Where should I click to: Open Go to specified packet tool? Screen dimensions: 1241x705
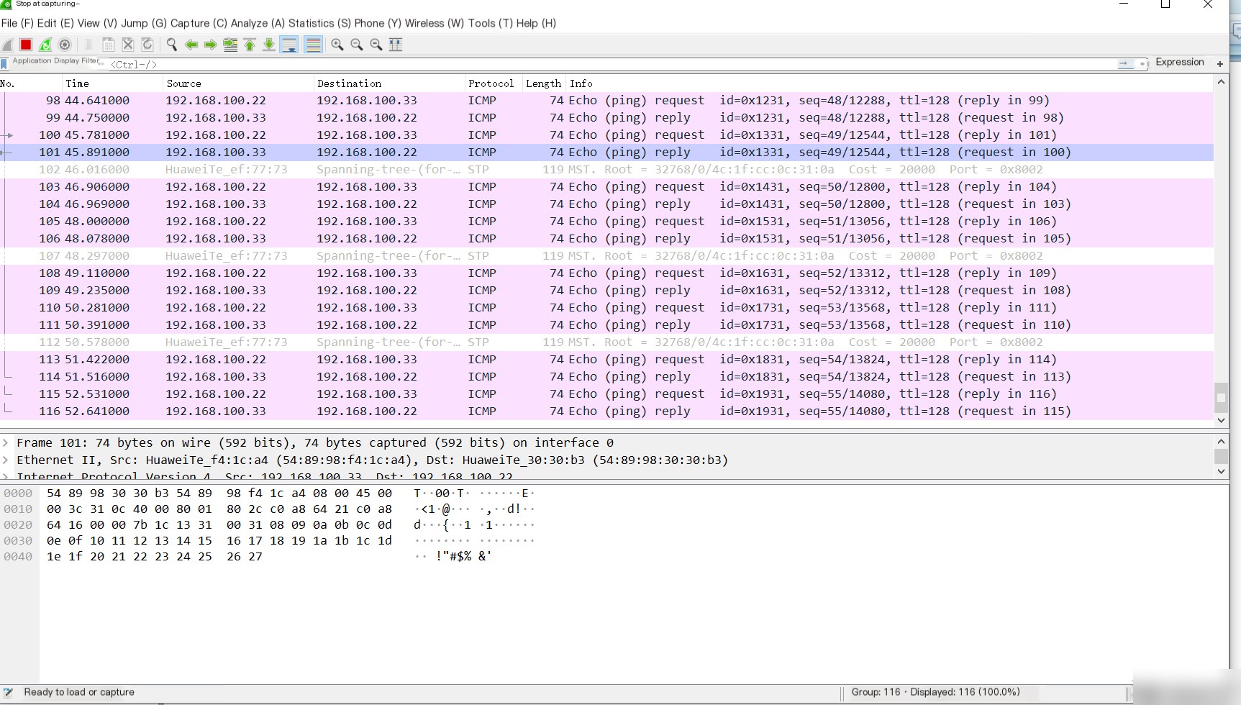tap(230, 45)
